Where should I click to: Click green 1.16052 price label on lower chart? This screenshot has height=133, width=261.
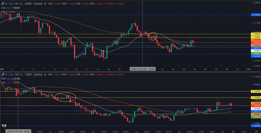(255, 117)
